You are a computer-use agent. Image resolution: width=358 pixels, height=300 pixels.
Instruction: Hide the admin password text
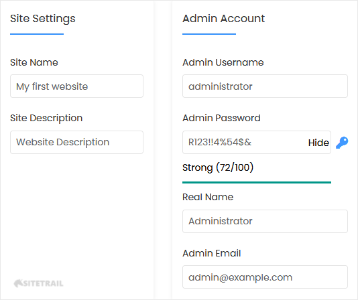[x=318, y=143]
